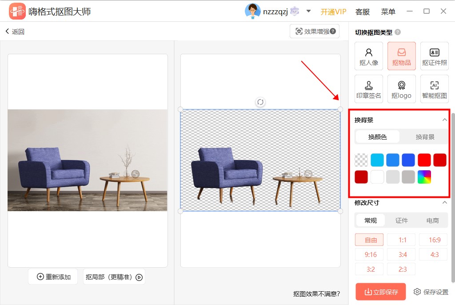Image resolution: width=455 pixels, height=305 pixels.
Task: Select 4:3 aspect ratio
Action: coord(433,254)
